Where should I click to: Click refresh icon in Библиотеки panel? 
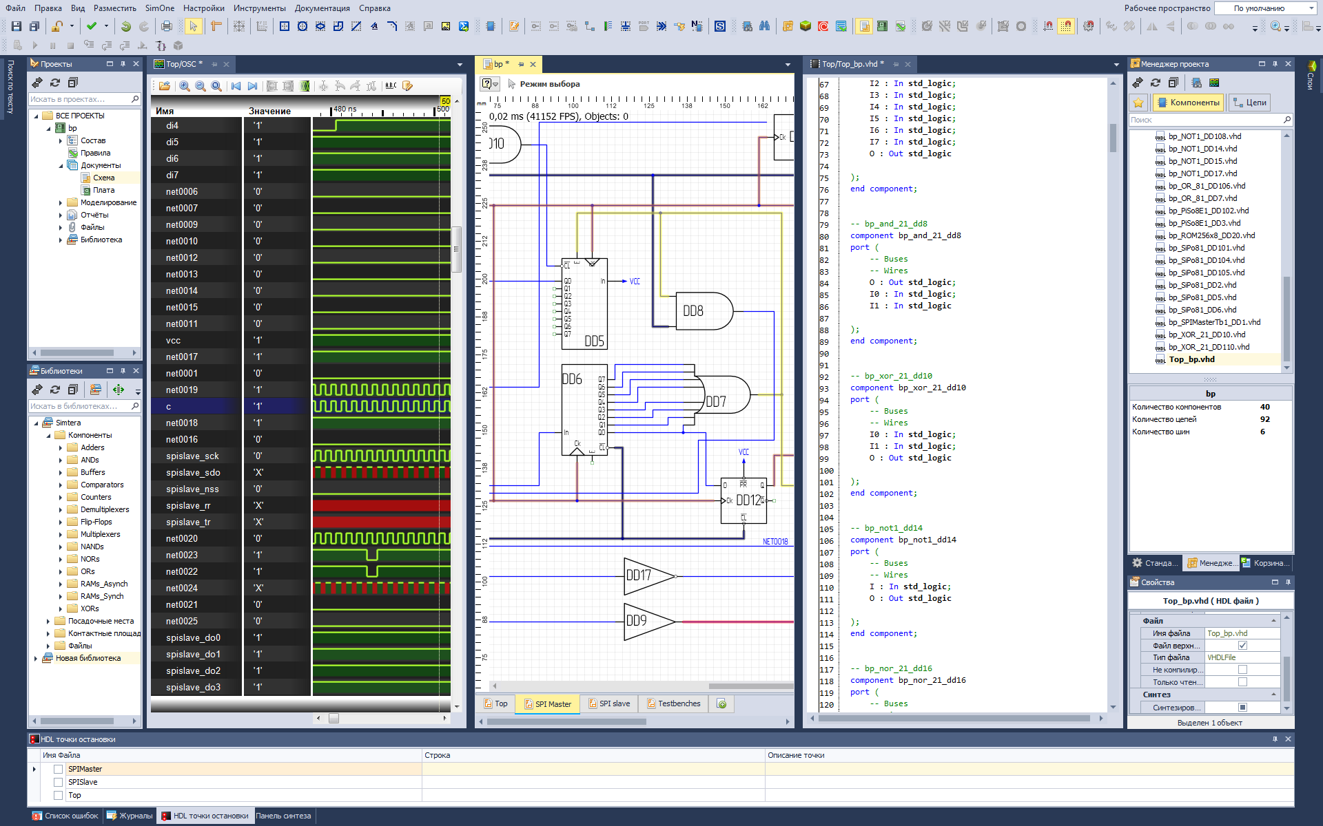pyautogui.click(x=55, y=390)
